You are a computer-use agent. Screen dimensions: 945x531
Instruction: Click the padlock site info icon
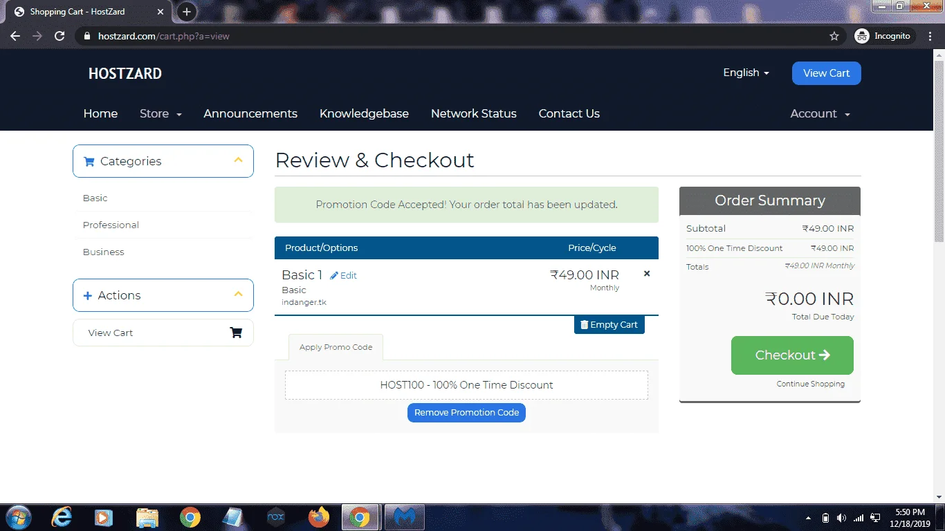(x=86, y=36)
